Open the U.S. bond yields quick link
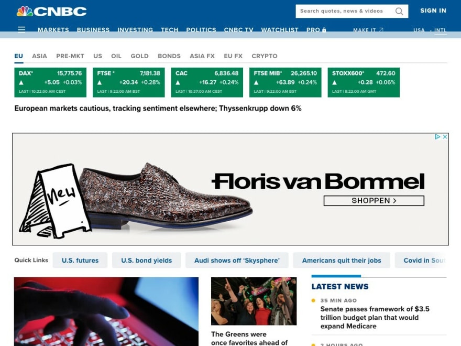Image resolution: width=461 pixels, height=346 pixels. (x=146, y=261)
